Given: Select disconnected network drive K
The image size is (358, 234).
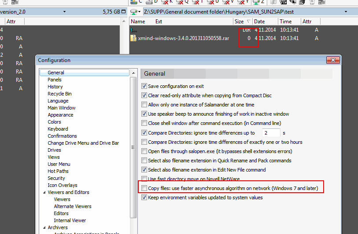Looking at the screenshot, I should click(x=167, y=2).
